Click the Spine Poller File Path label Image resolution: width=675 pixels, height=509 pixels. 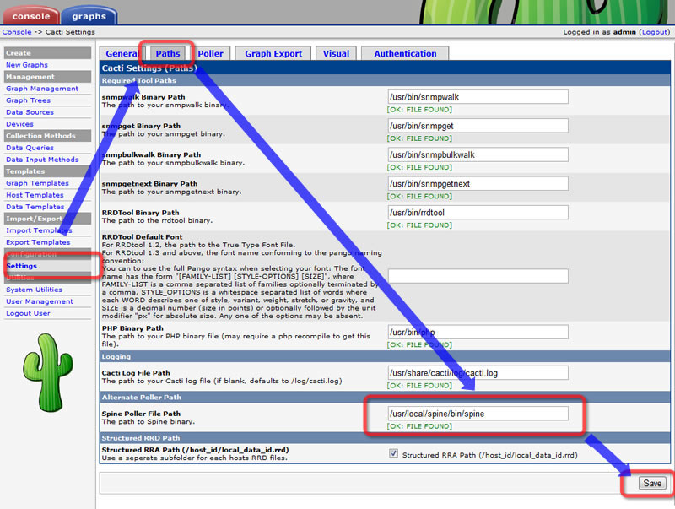click(141, 414)
